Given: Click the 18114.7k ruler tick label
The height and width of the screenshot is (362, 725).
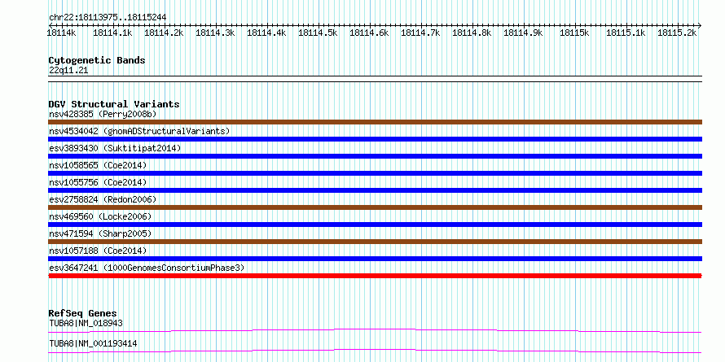Looking at the screenshot, I should coord(420,33).
